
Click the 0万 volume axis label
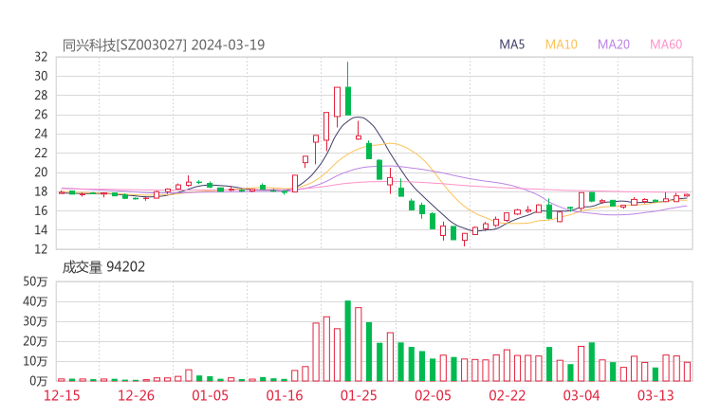[x=38, y=381]
